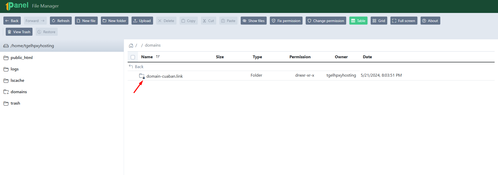Screen dimensions: 498x175
Task: Click the Date column header
Action: tap(367, 57)
